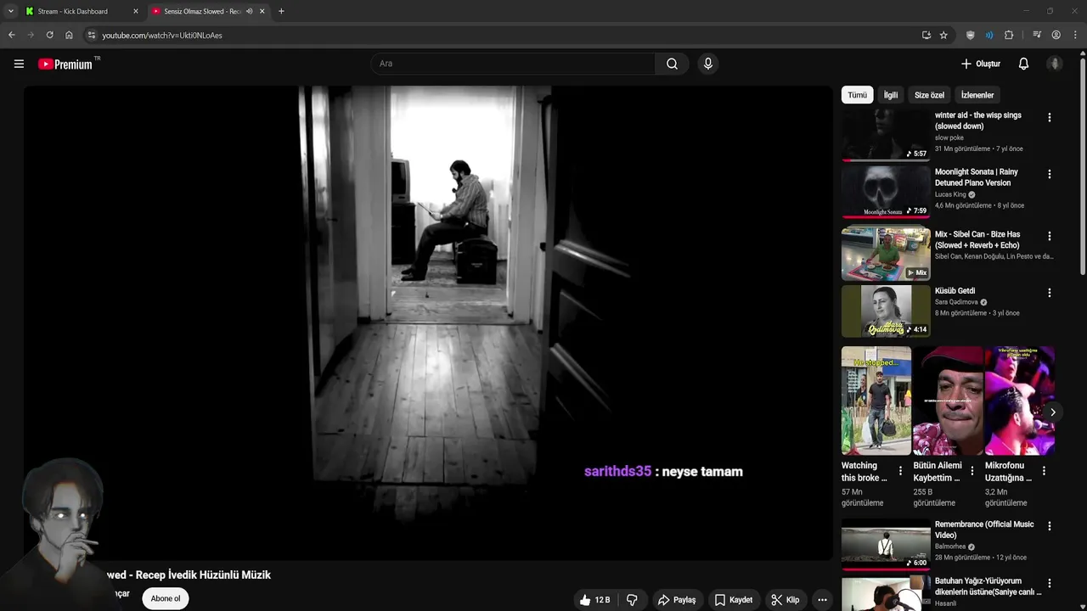1087x611 pixels.
Task: Bookmark this page with star icon
Action: click(943, 35)
